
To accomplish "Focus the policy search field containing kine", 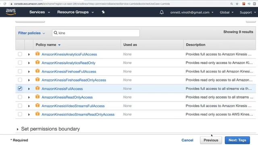I will coord(96,33).
